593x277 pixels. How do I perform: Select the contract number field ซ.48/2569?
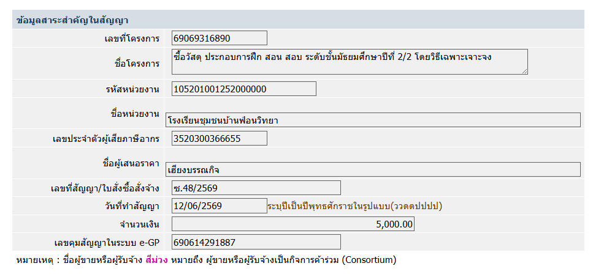(256, 188)
